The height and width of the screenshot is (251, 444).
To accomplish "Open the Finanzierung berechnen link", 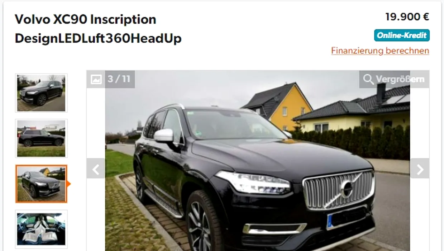I will [380, 51].
